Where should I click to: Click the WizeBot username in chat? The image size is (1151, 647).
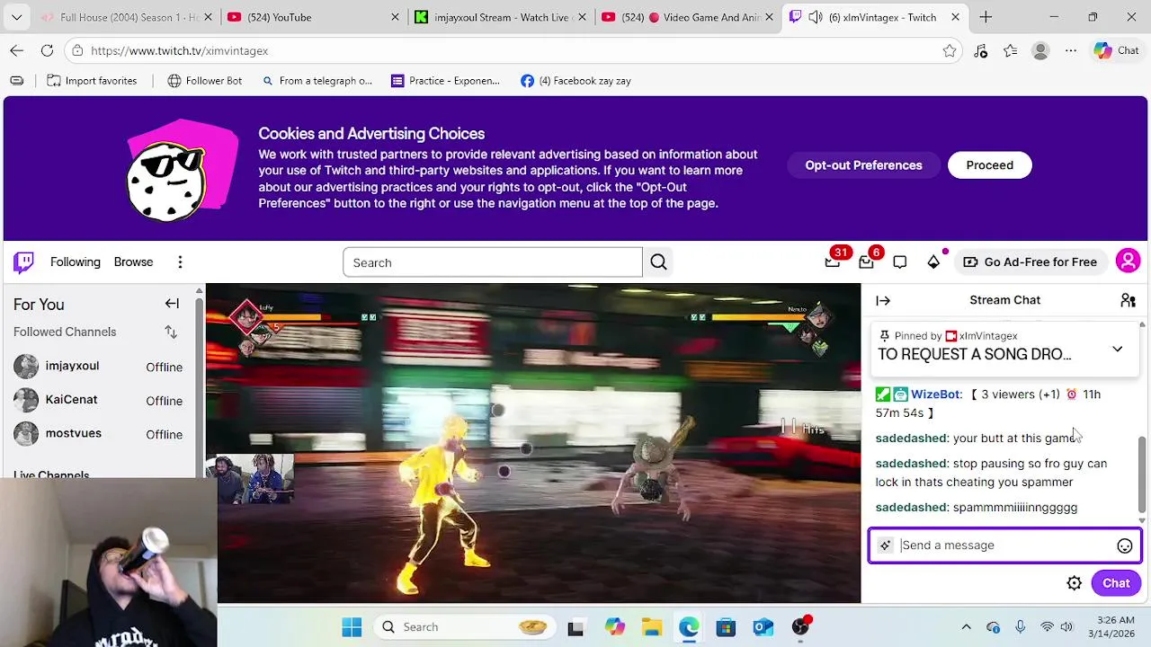(935, 394)
